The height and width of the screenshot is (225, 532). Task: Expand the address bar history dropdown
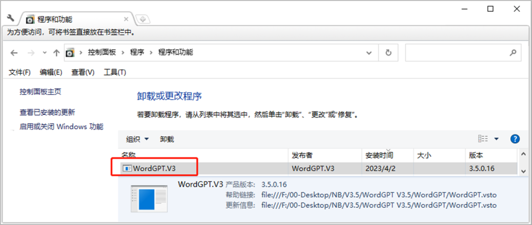369,53
